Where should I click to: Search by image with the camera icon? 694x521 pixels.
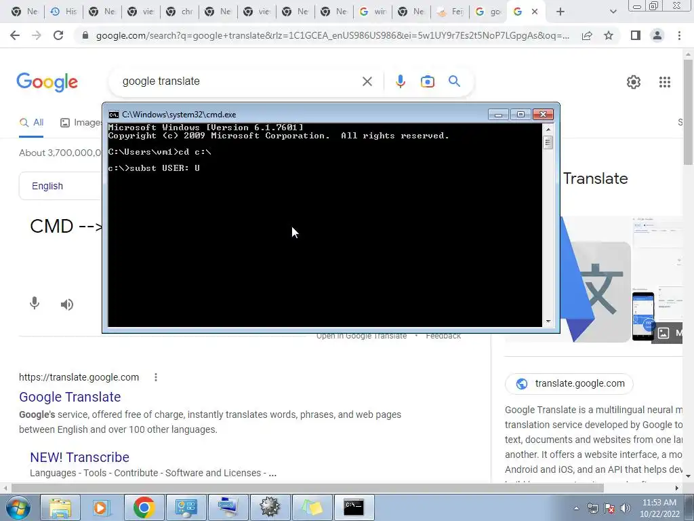[427, 81]
